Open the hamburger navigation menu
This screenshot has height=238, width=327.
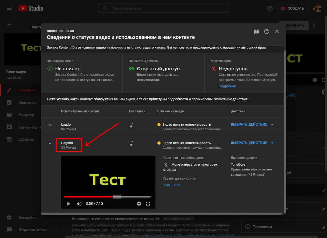point(9,8)
